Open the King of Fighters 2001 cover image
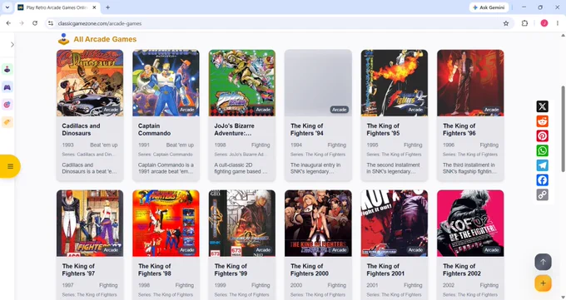 [x=395, y=224]
